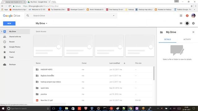Toggle the view details info icon

pos(187,23)
